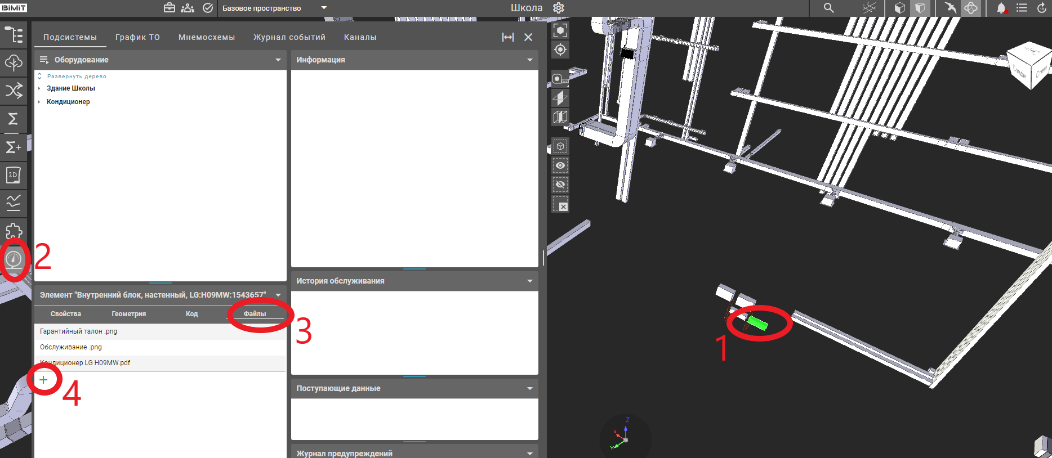Show selected elements with eye icon
Screen dimensions: 1052x458
tap(560, 165)
